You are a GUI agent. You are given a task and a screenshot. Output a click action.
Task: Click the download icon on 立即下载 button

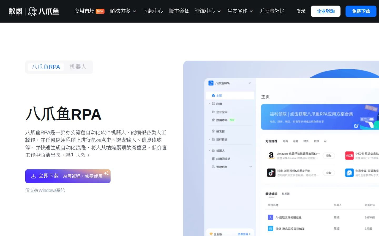click(33, 176)
